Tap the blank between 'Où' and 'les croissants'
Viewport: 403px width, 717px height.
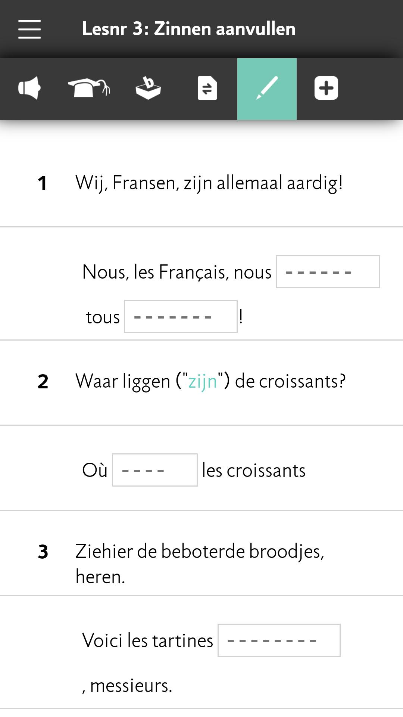point(155,470)
